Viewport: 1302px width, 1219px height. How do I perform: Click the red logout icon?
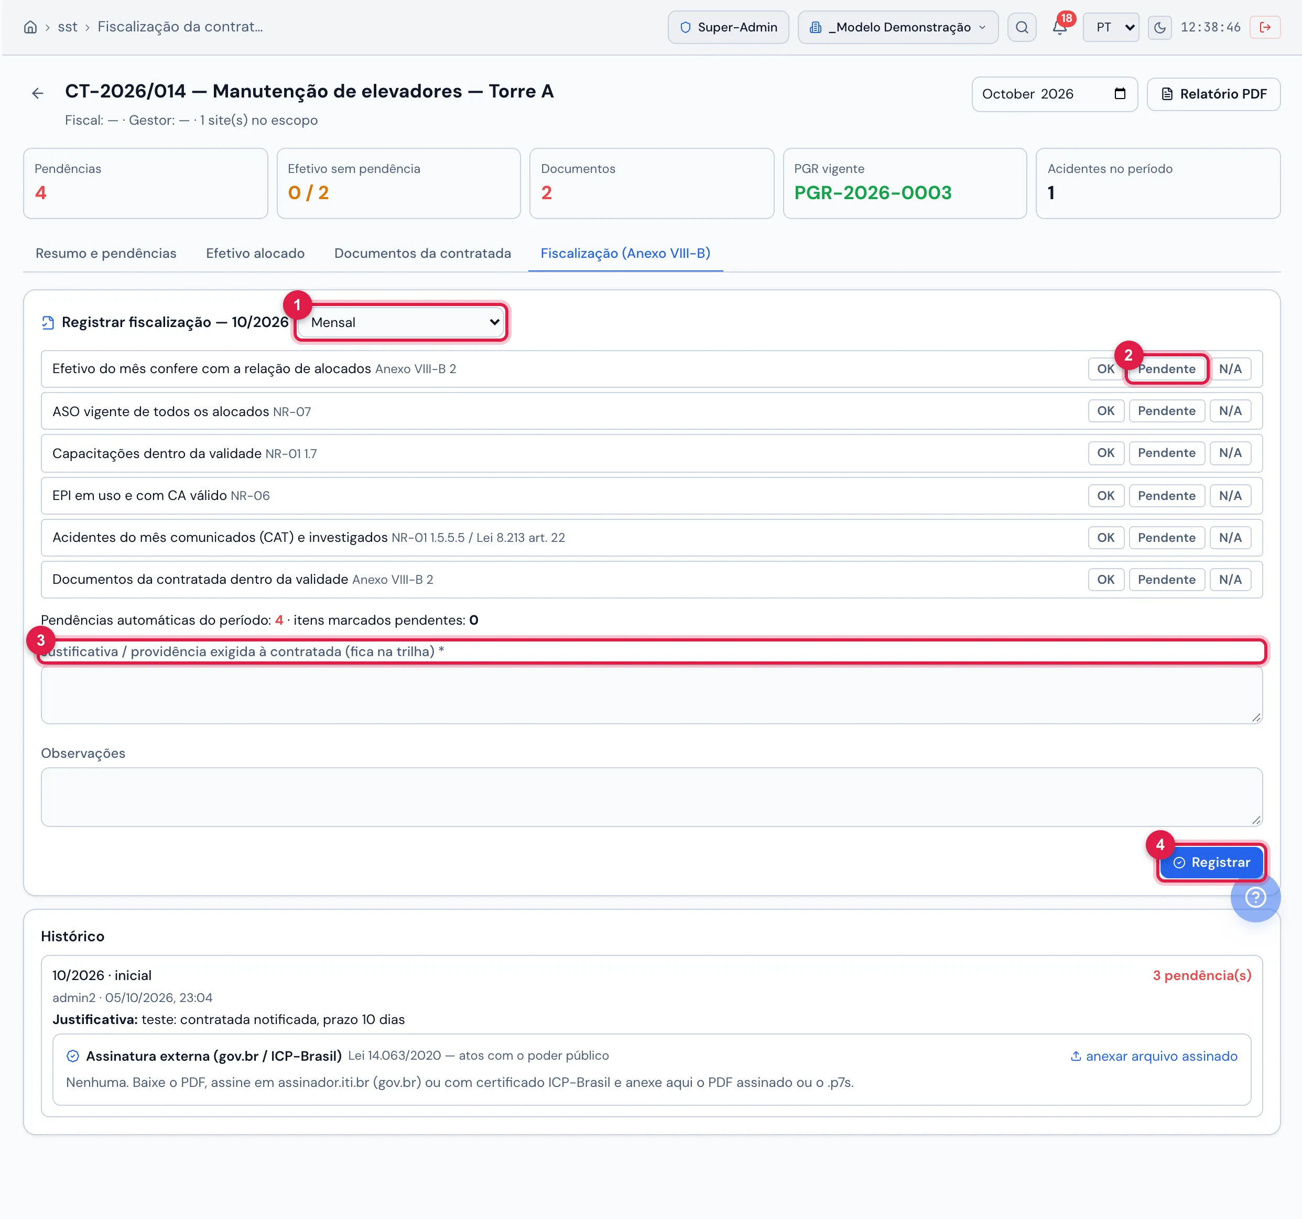coord(1265,27)
